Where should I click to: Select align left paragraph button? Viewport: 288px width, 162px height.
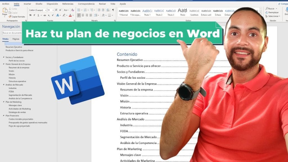point(79,15)
